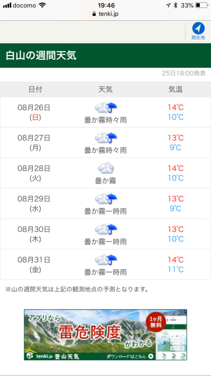Tap the Wi-Fi signal icon
This screenshot has height=376, width=211.
[42, 5]
